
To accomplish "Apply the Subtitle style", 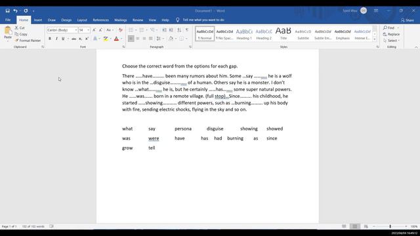I will (303, 33).
